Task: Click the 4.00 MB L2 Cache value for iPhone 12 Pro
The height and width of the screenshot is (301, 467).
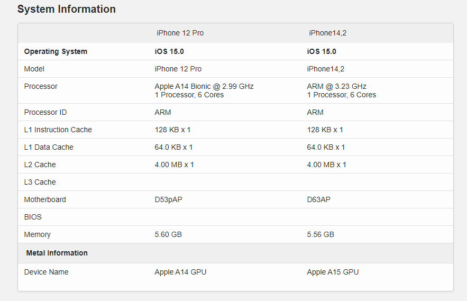Action: 174,165
